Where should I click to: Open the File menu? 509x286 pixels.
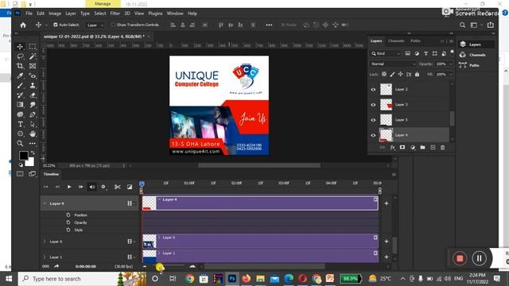[x=29, y=14]
